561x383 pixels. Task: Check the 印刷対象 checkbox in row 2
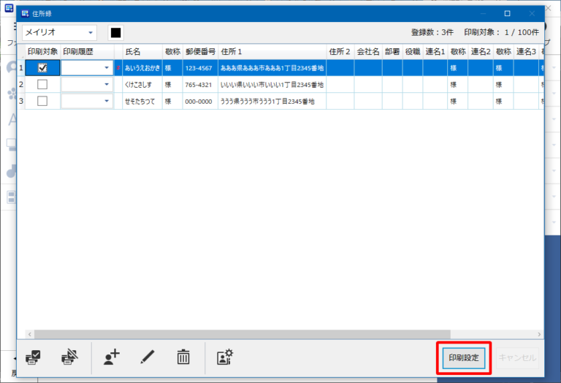[x=42, y=85]
